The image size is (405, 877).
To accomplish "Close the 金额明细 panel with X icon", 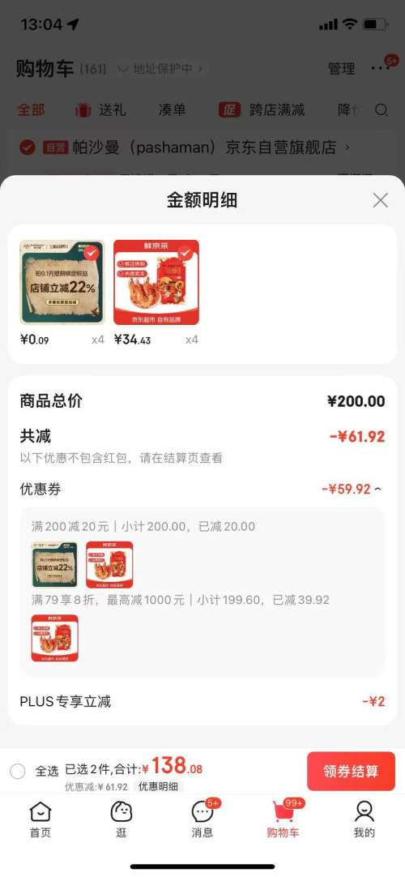I will tap(381, 200).
